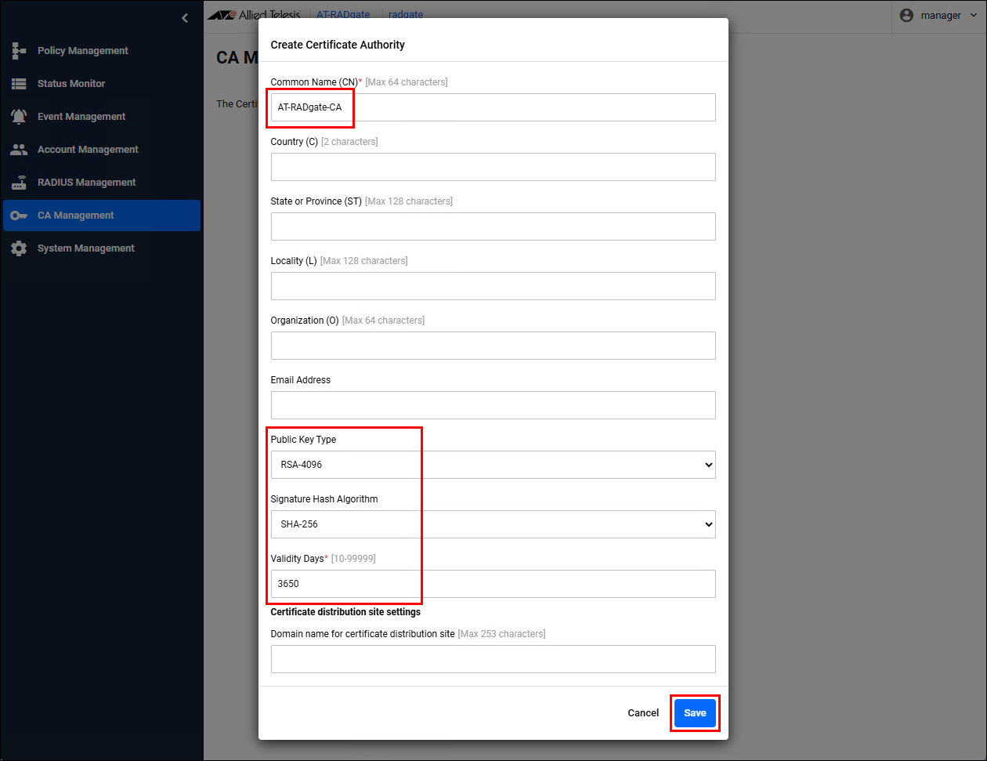Click the Locality (L) input field
This screenshot has height=761, width=987.
pyautogui.click(x=493, y=286)
